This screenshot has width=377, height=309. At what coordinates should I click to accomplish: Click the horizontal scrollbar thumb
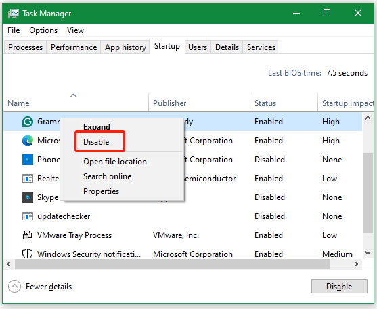coord(172,264)
